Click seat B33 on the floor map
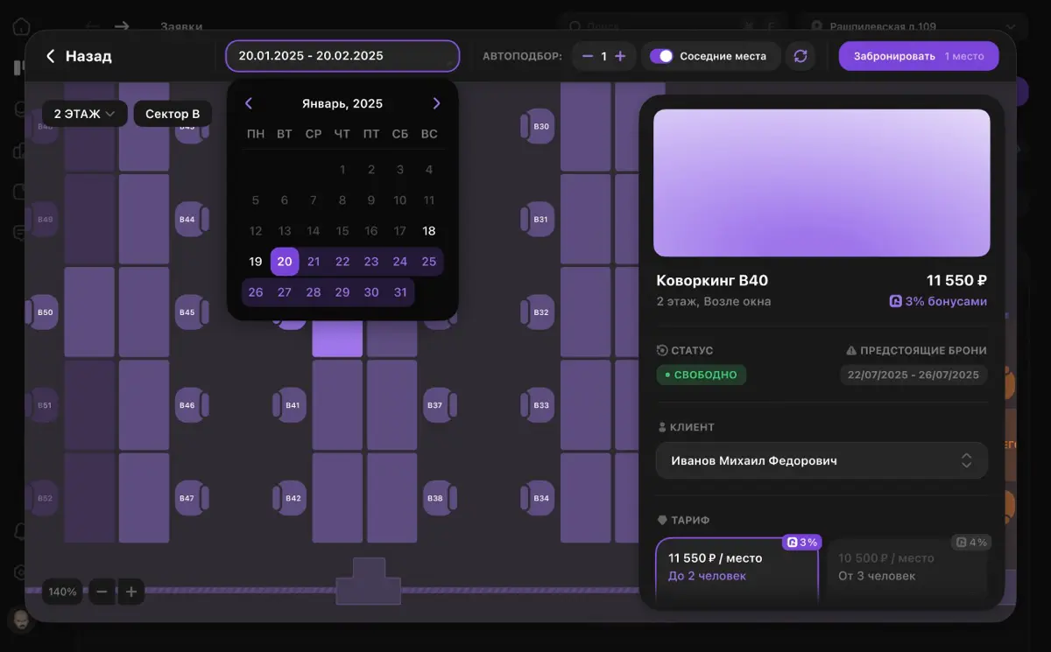Viewport: 1051px width, 652px height. pos(539,405)
